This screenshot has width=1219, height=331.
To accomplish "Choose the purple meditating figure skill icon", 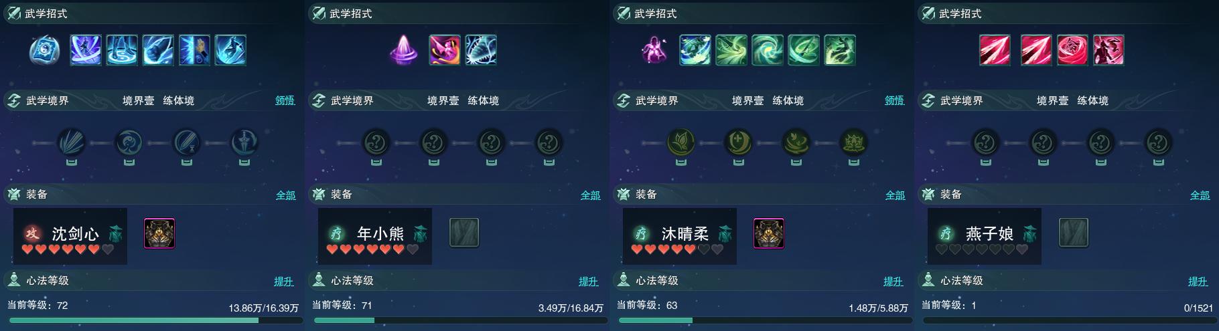I will 653,50.
